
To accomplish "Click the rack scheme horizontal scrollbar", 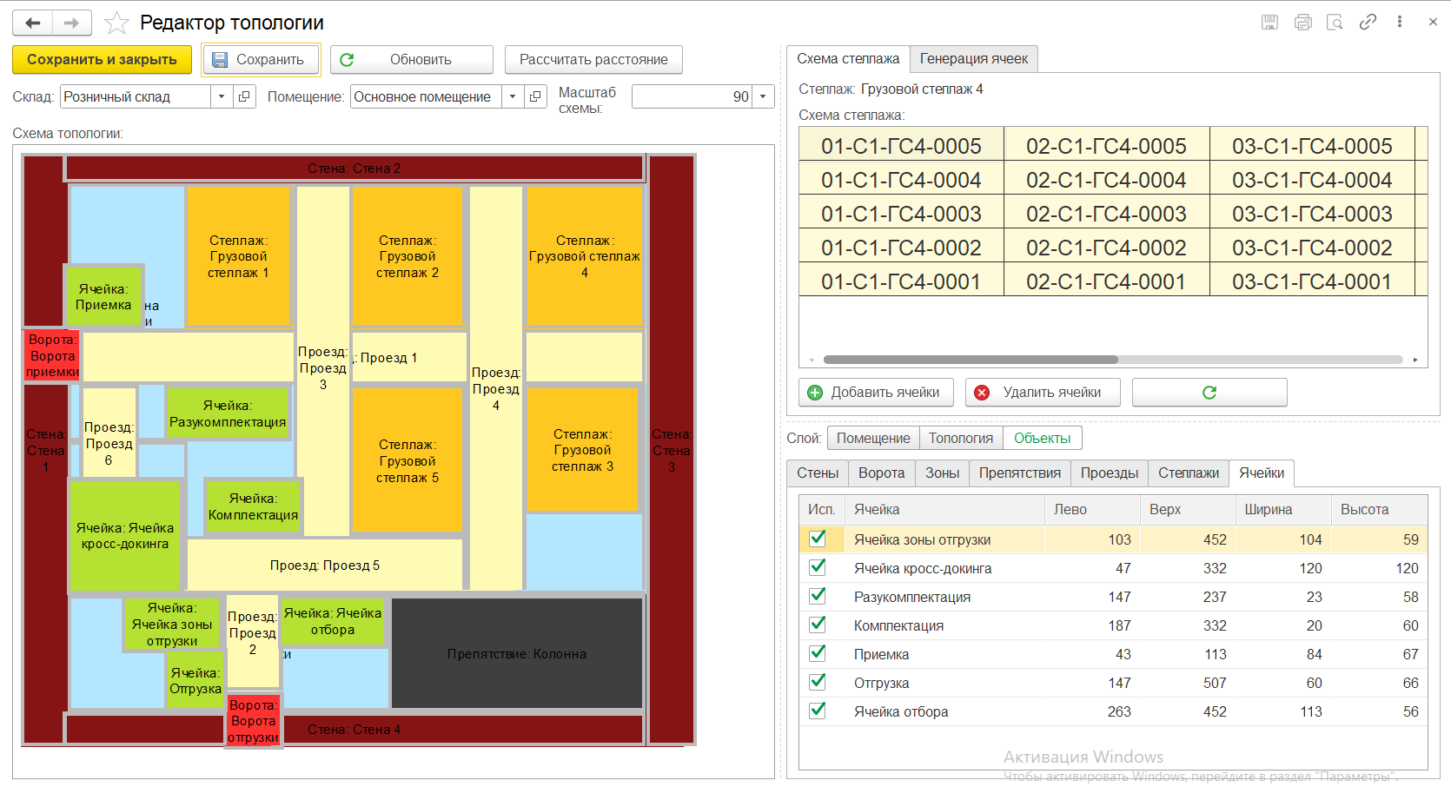I will 970,360.
